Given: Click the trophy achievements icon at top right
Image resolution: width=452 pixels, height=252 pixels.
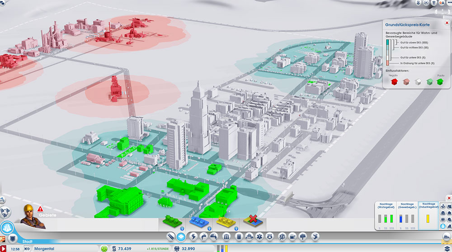Looking at the screenshot, I should (x=433, y=3).
